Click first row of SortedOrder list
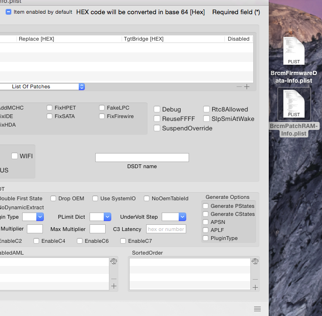322x316 pixels. click(190, 262)
